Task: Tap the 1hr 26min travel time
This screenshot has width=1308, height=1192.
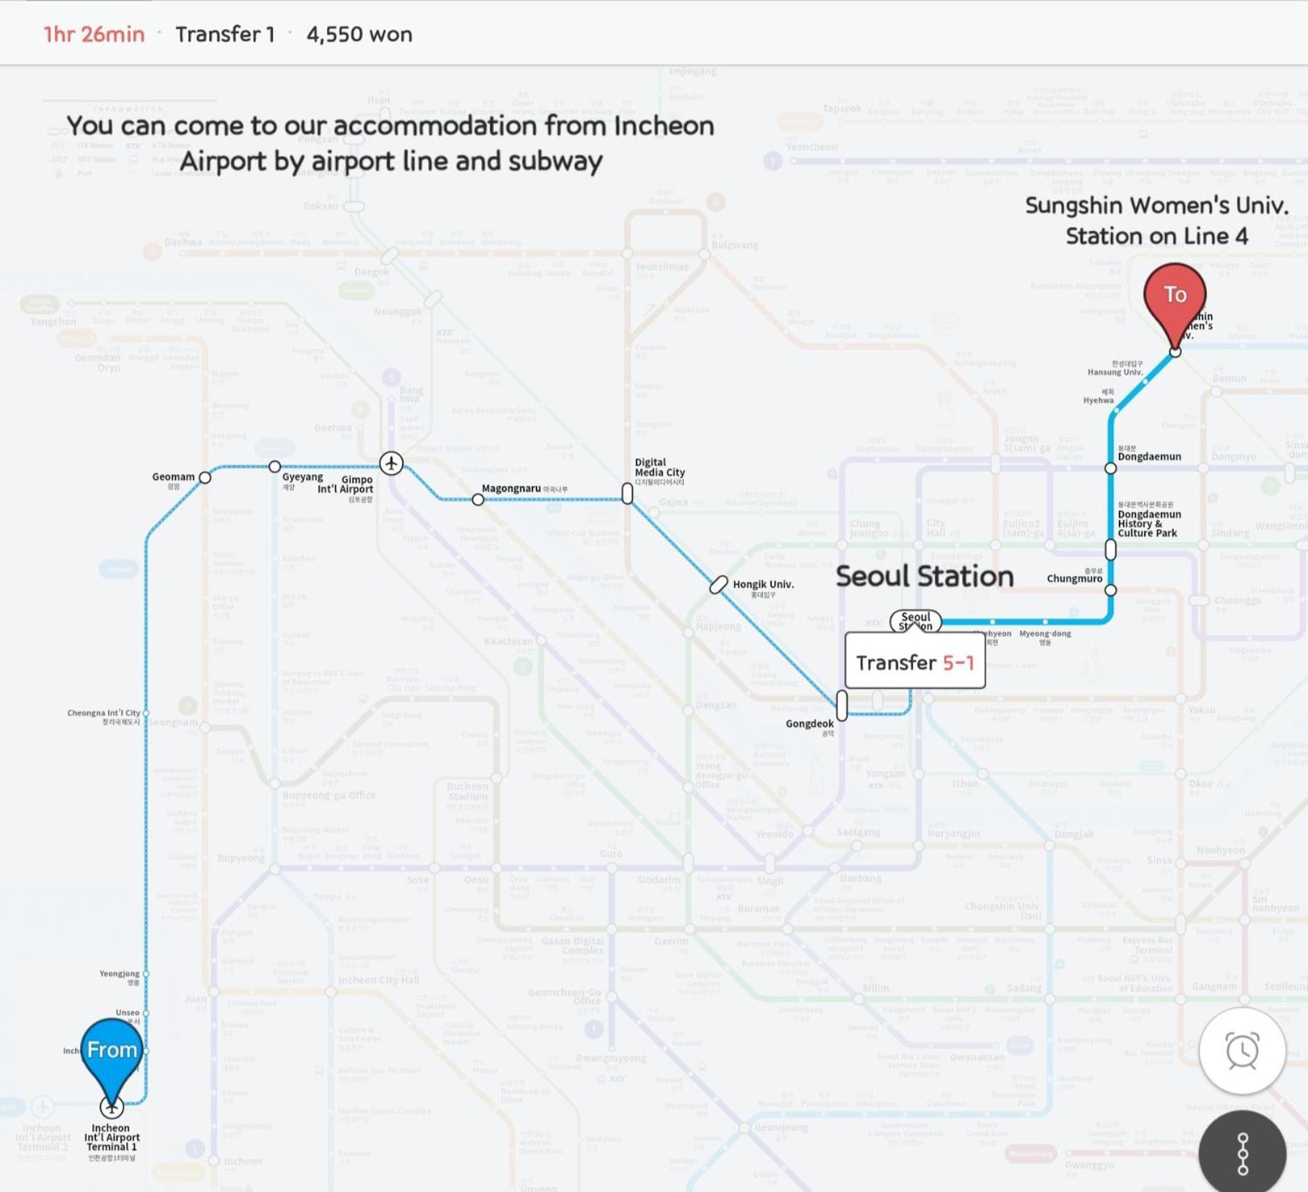Action: 94,34
